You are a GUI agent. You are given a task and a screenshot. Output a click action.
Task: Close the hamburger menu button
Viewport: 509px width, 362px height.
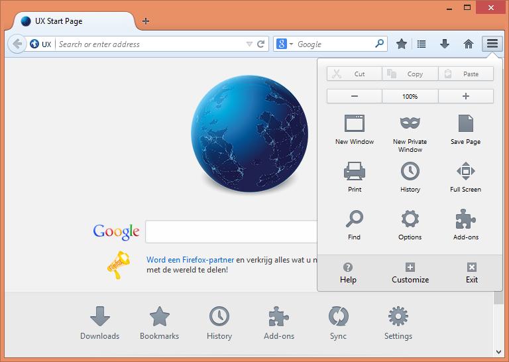492,44
